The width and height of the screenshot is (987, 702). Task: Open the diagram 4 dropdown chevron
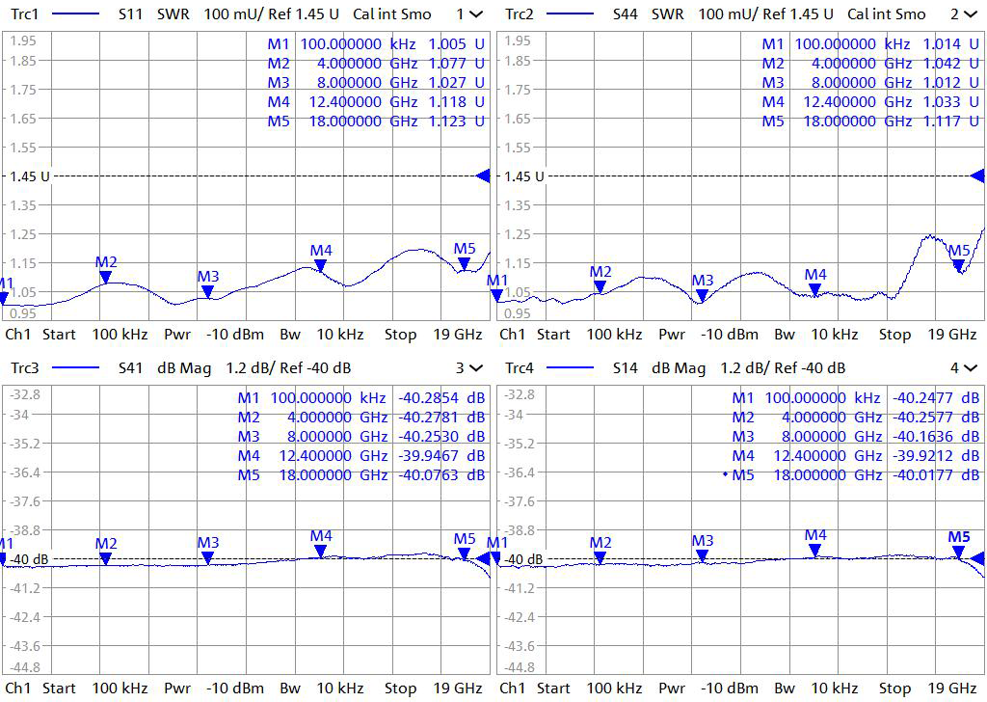pyautogui.click(x=969, y=367)
